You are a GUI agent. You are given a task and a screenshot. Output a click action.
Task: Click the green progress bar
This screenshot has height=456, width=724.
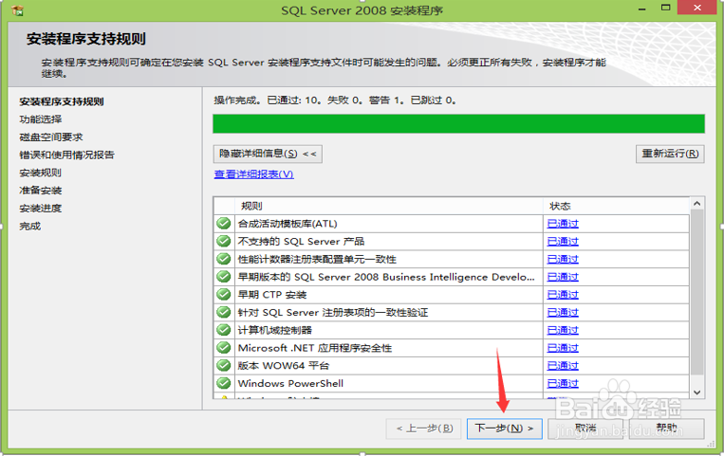458,123
